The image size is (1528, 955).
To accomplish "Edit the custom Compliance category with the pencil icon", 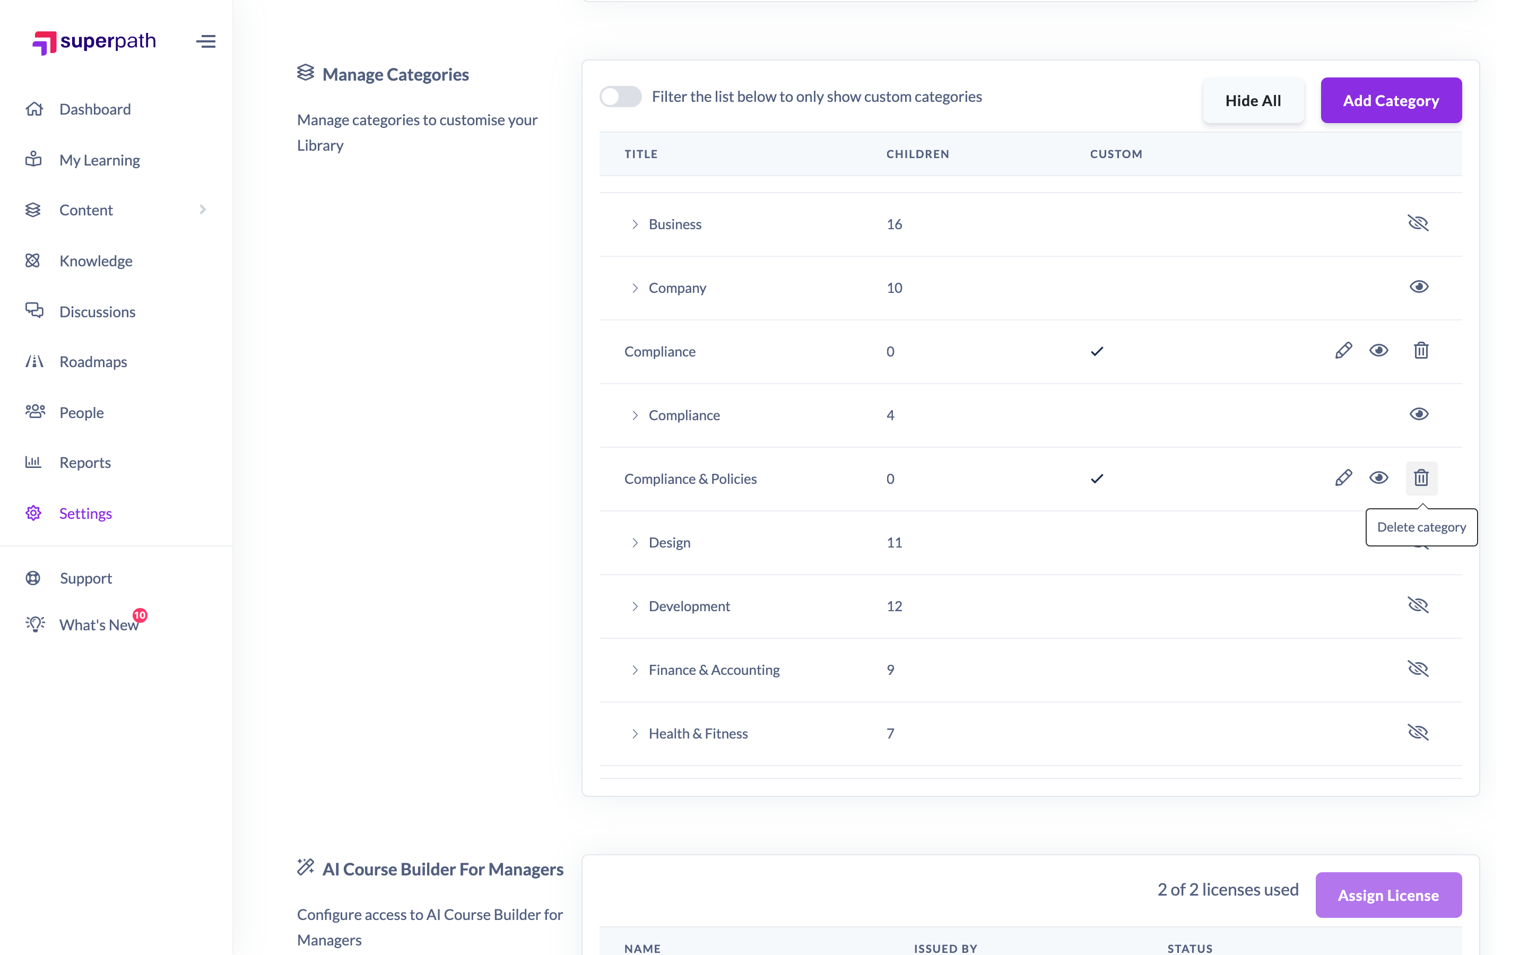I will click(1343, 351).
